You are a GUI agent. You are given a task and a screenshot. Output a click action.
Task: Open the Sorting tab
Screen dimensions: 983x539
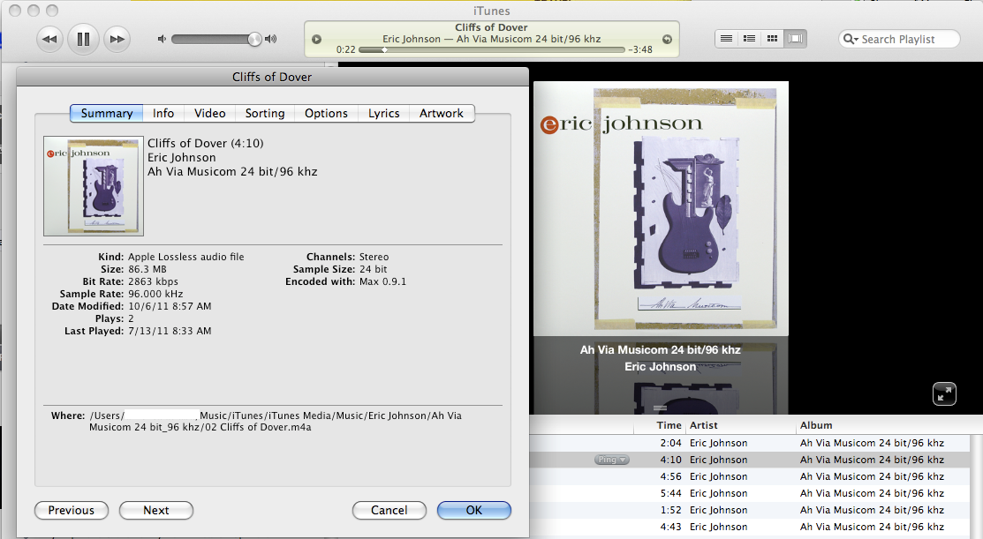(265, 113)
